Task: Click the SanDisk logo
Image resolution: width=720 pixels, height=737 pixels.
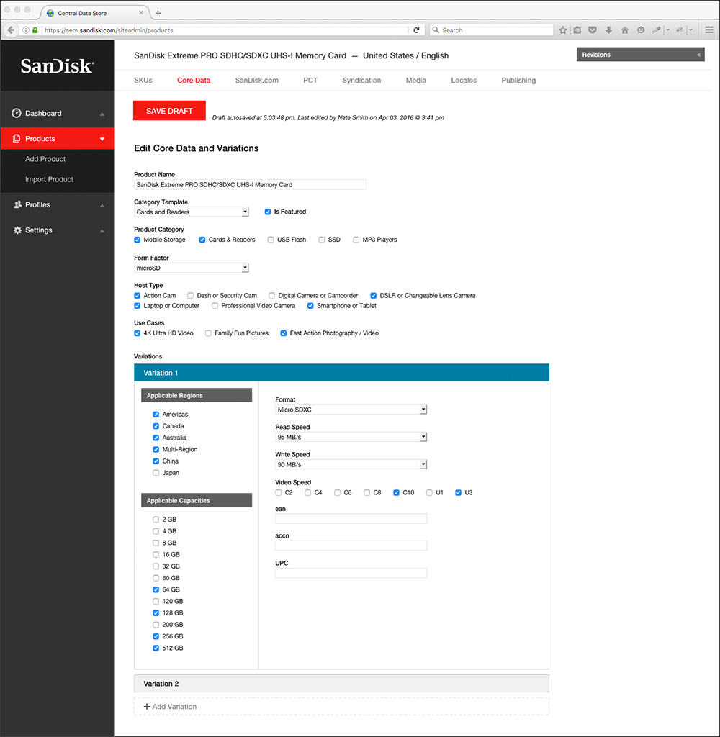Action: point(57,66)
